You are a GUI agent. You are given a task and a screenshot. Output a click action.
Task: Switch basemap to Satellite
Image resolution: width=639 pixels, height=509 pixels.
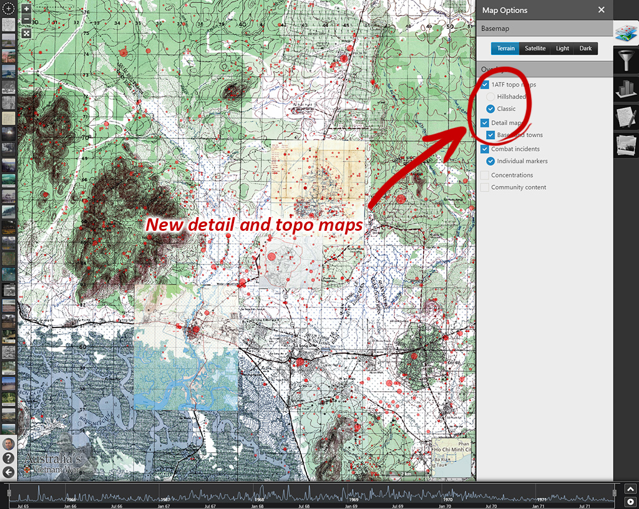(535, 49)
